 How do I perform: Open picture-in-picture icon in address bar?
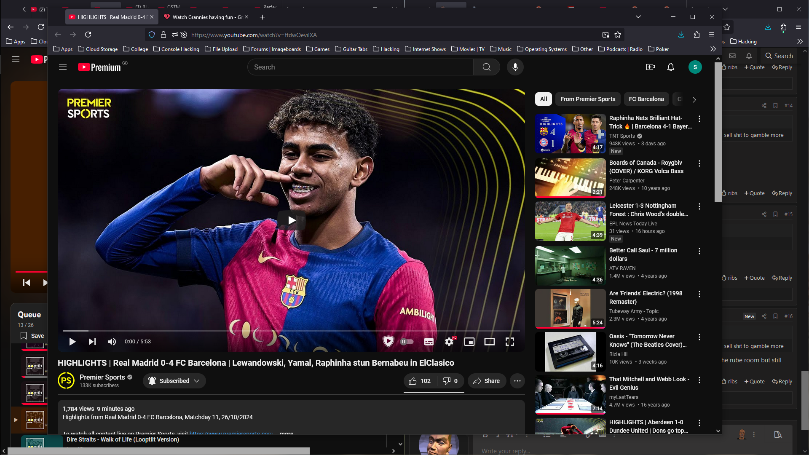(605, 35)
